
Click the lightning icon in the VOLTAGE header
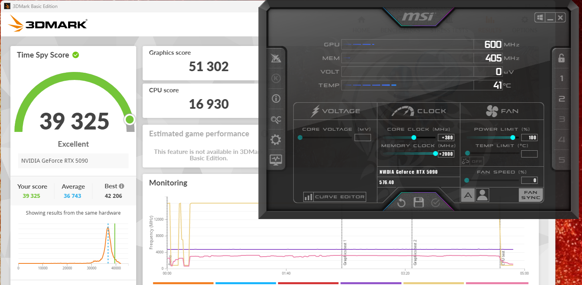click(315, 111)
